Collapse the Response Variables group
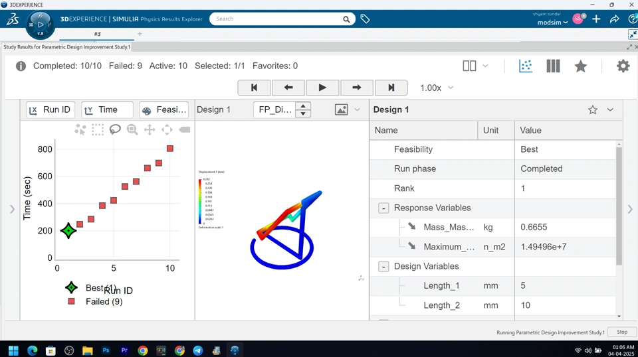The height and width of the screenshot is (357, 638). tap(383, 208)
